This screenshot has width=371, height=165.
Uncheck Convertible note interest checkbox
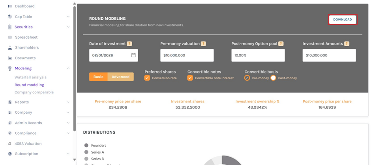click(190, 78)
